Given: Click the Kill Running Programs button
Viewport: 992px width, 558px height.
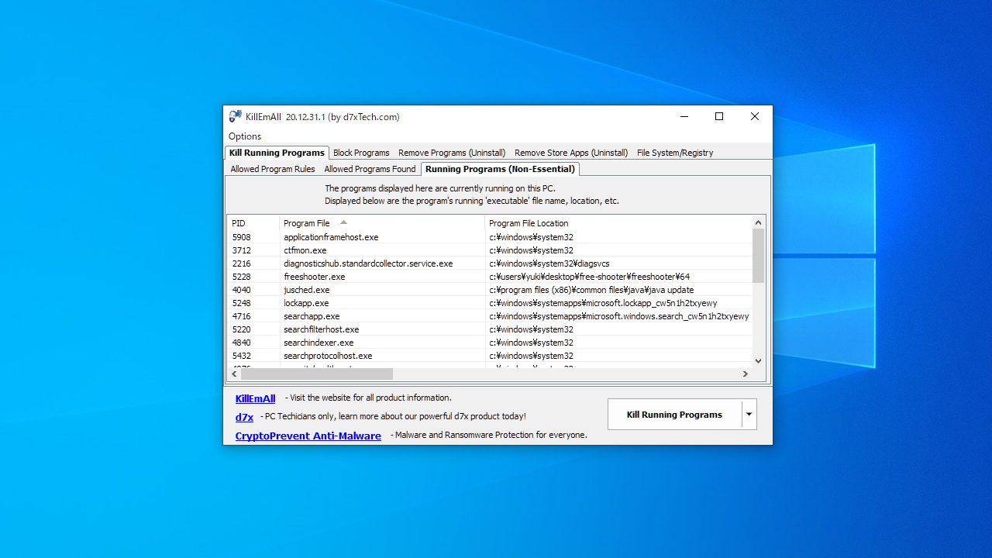Looking at the screenshot, I should [x=674, y=415].
